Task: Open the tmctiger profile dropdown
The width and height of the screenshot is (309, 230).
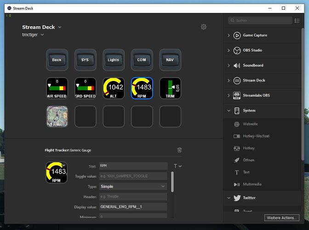Action: 42,34
